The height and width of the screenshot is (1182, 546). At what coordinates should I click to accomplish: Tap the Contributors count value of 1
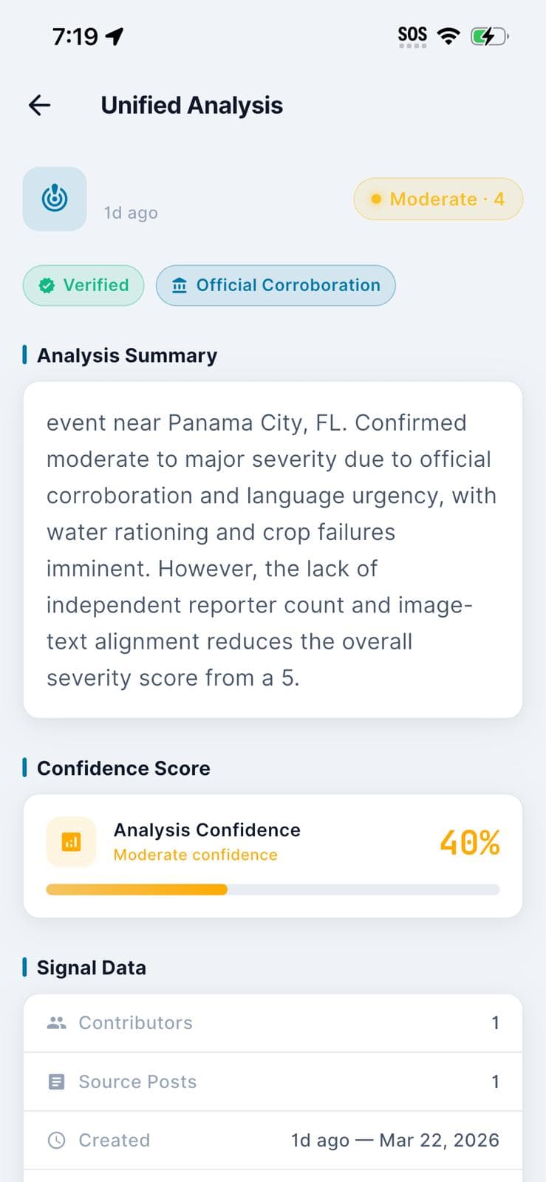(496, 1022)
